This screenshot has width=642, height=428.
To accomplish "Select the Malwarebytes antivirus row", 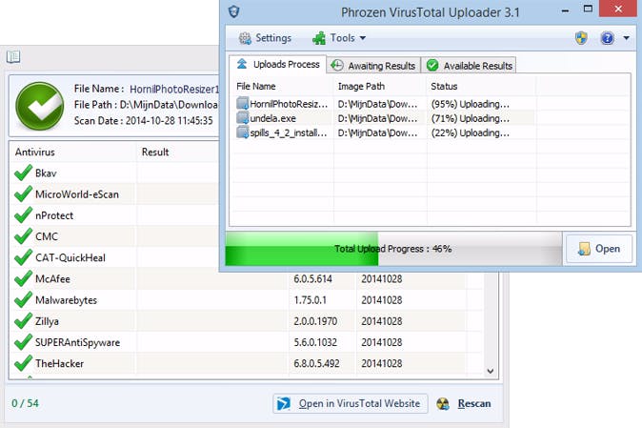I will tap(248, 300).
